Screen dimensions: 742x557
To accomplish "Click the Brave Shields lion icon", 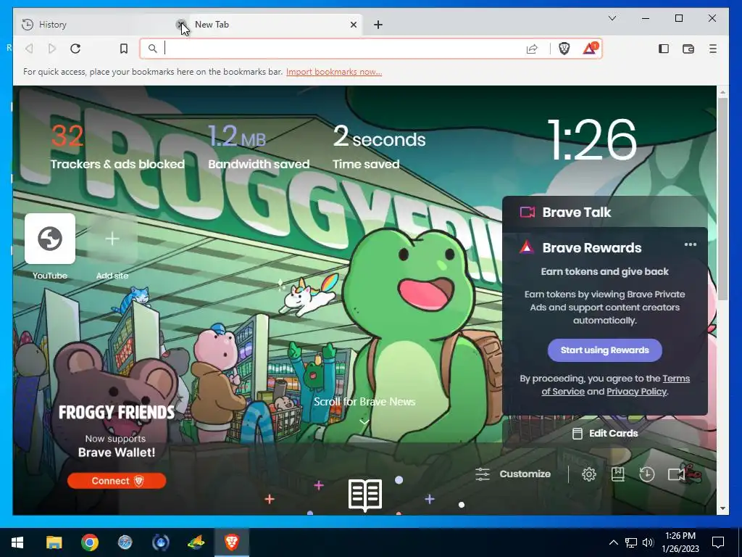I will (x=564, y=49).
